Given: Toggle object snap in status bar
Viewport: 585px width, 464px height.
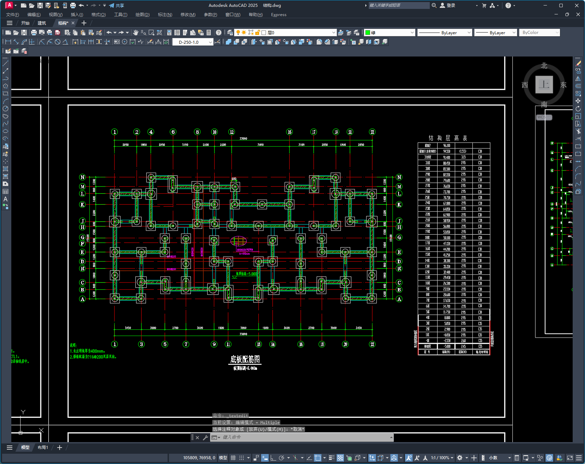Looking at the screenshot, I should point(318,458).
